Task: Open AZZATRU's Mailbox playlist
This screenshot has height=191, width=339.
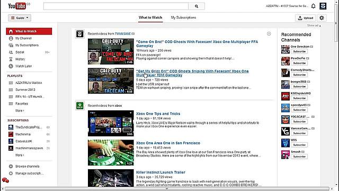Action: pos(29,83)
